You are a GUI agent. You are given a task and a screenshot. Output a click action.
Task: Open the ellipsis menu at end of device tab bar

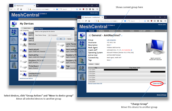click(x=166, y=31)
